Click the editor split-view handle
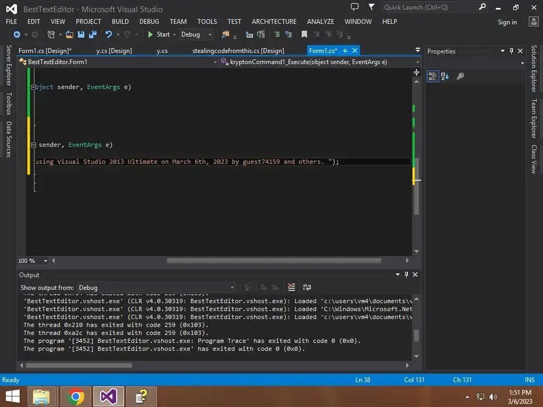Screen dimensions: 543x407 pyautogui.click(x=417, y=72)
